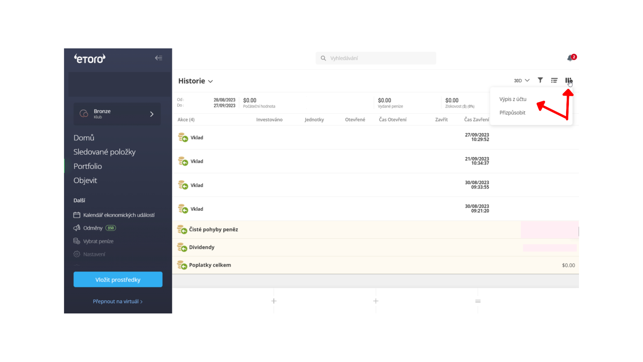Screen dimensions: 643x362
Task: Click the eToro logo
Action: (90, 59)
